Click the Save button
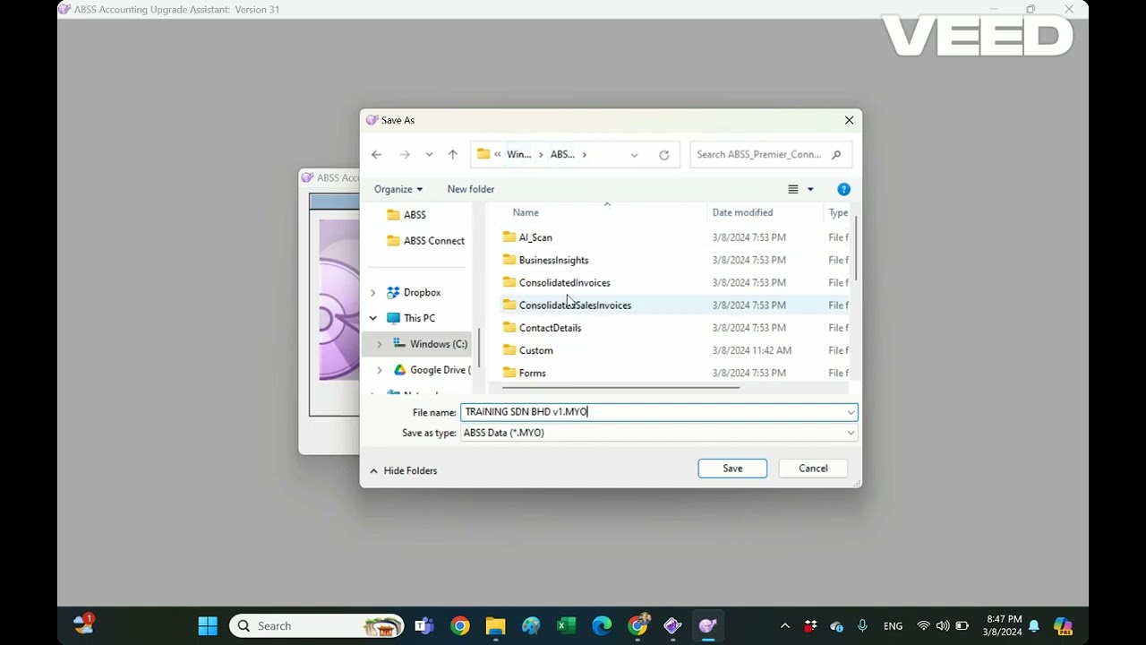The height and width of the screenshot is (645, 1146). pyautogui.click(x=732, y=469)
